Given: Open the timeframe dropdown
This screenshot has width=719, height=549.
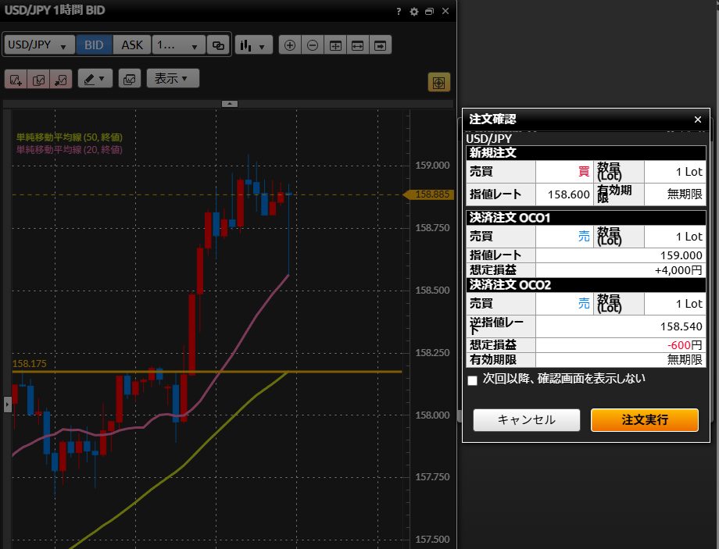Looking at the screenshot, I should click(x=178, y=45).
